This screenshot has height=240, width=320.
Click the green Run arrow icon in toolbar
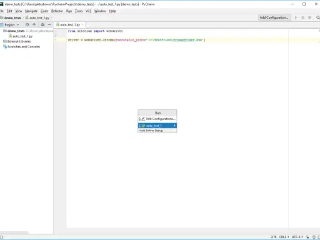pyautogui.click(x=296, y=17)
